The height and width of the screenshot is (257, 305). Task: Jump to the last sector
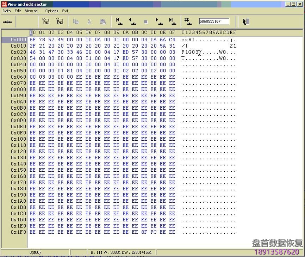click(172, 22)
